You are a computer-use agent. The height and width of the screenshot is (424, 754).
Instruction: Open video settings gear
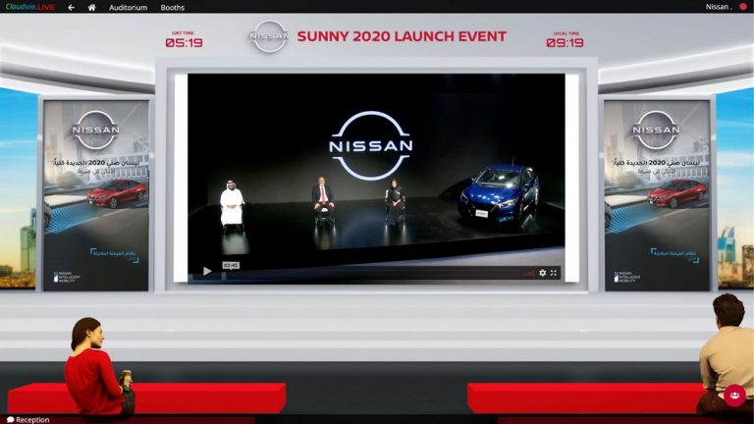click(x=542, y=273)
